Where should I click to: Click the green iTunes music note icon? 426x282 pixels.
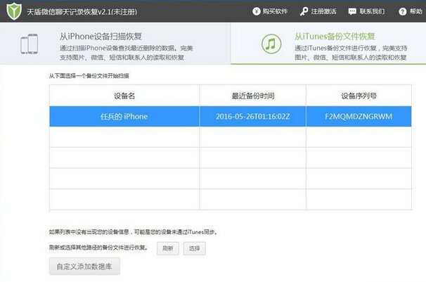pyautogui.click(x=271, y=44)
